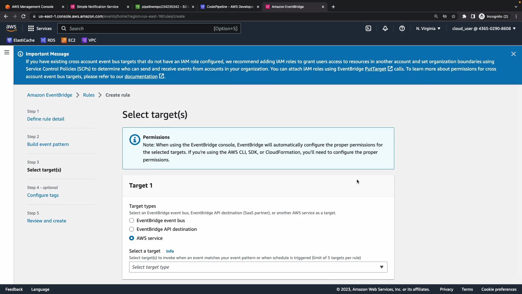
Task: Open the Services grid menu
Action: point(40,28)
